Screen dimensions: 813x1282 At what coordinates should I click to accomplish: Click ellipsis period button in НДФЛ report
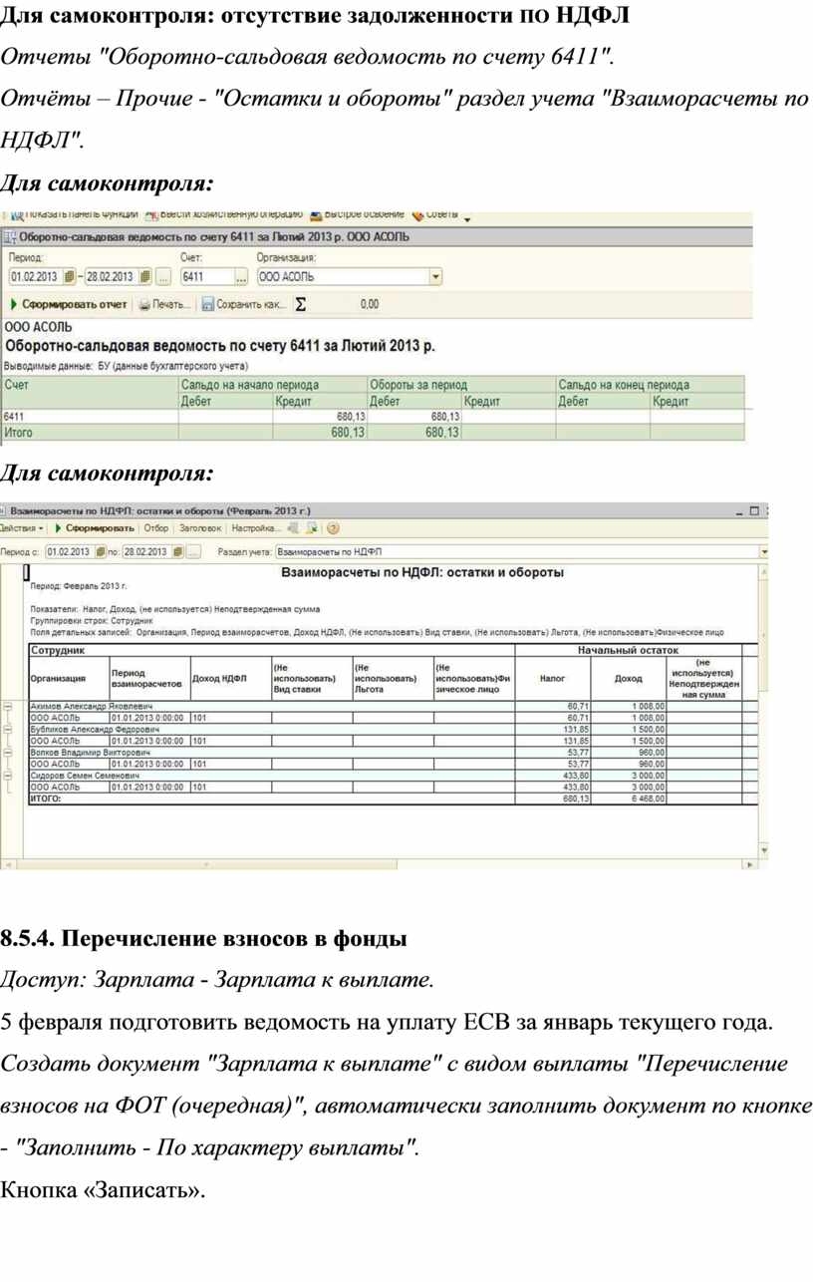[x=194, y=551]
